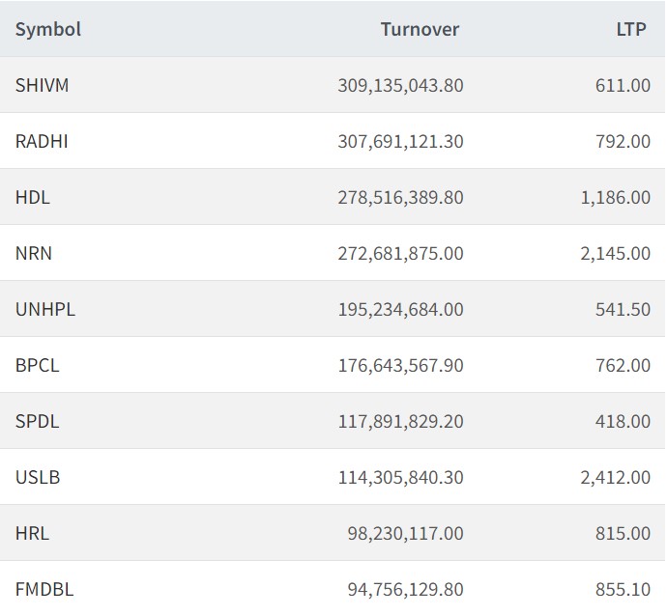Select UNHPL's LTP value 541.50

click(x=623, y=309)
